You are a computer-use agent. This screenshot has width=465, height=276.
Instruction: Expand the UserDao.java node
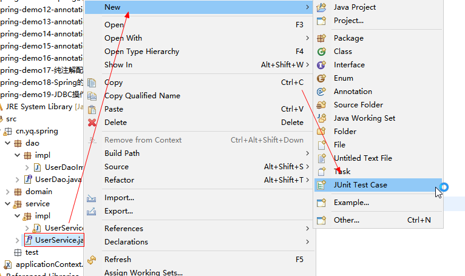pos(17,180)
